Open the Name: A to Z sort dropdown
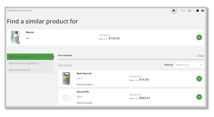214x117 pixels. coord(189,65)
